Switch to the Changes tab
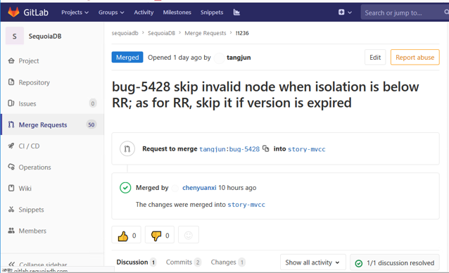 pyautogui.click(x=228, y=262)
